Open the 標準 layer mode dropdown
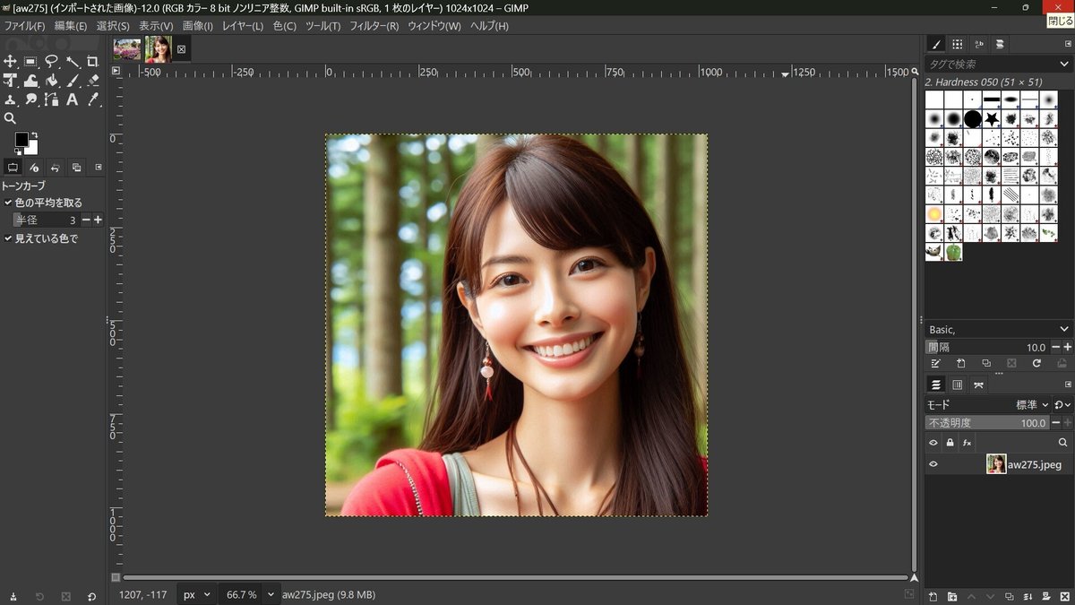The width and height of the screenshot is (1075, 605). pyautogui.click(x=1027, y=405)
